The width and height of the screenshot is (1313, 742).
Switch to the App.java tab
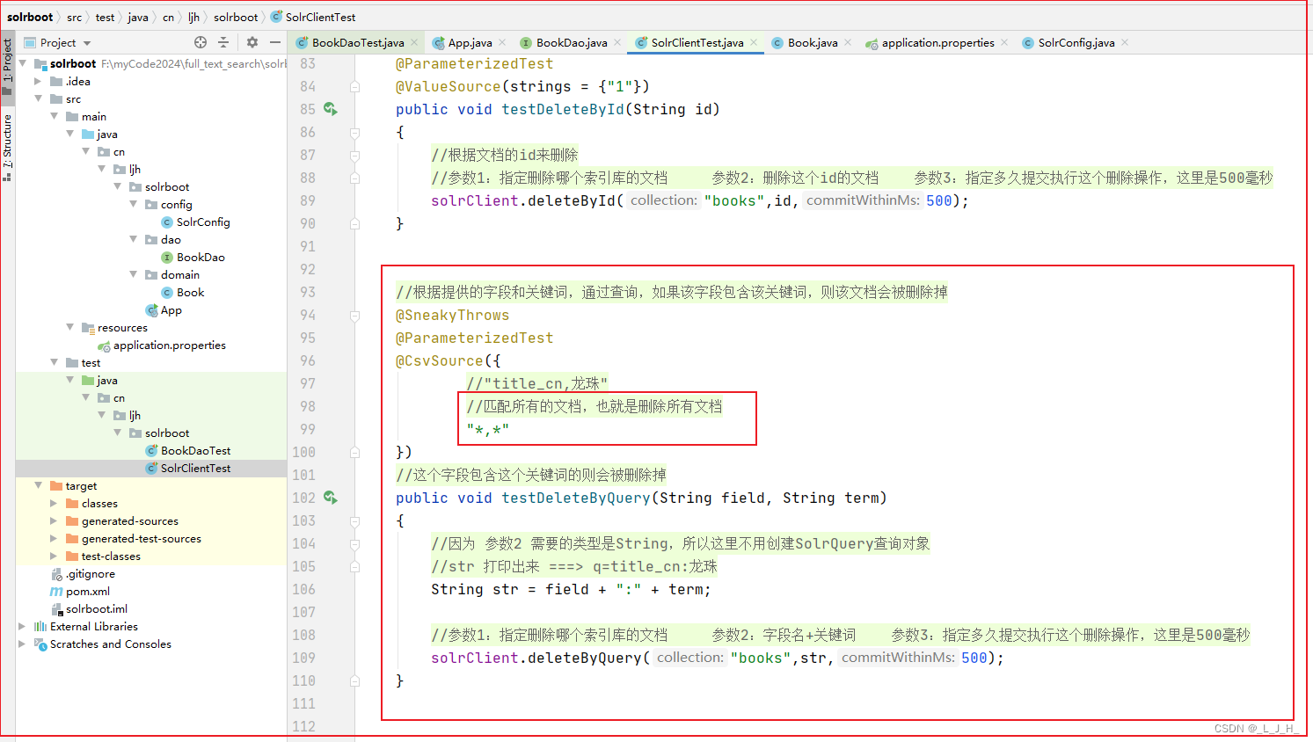(x=469, y=41)
